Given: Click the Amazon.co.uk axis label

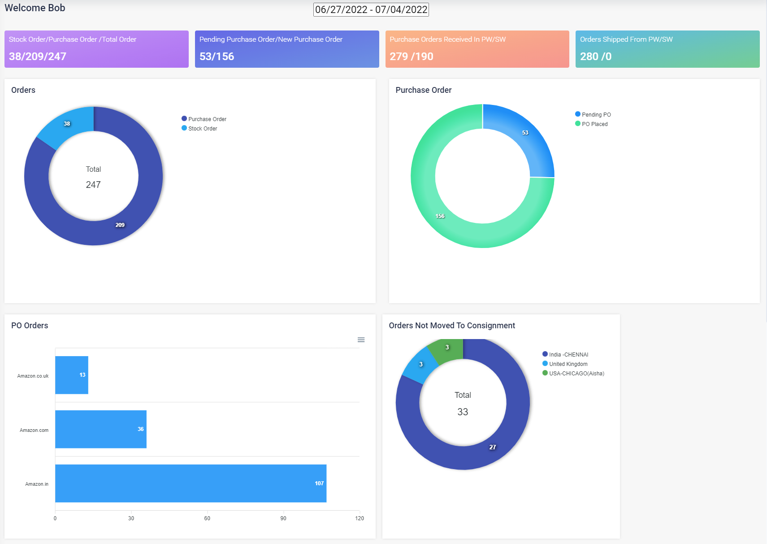Looking at the screenshot, I should tap(33, 376).
